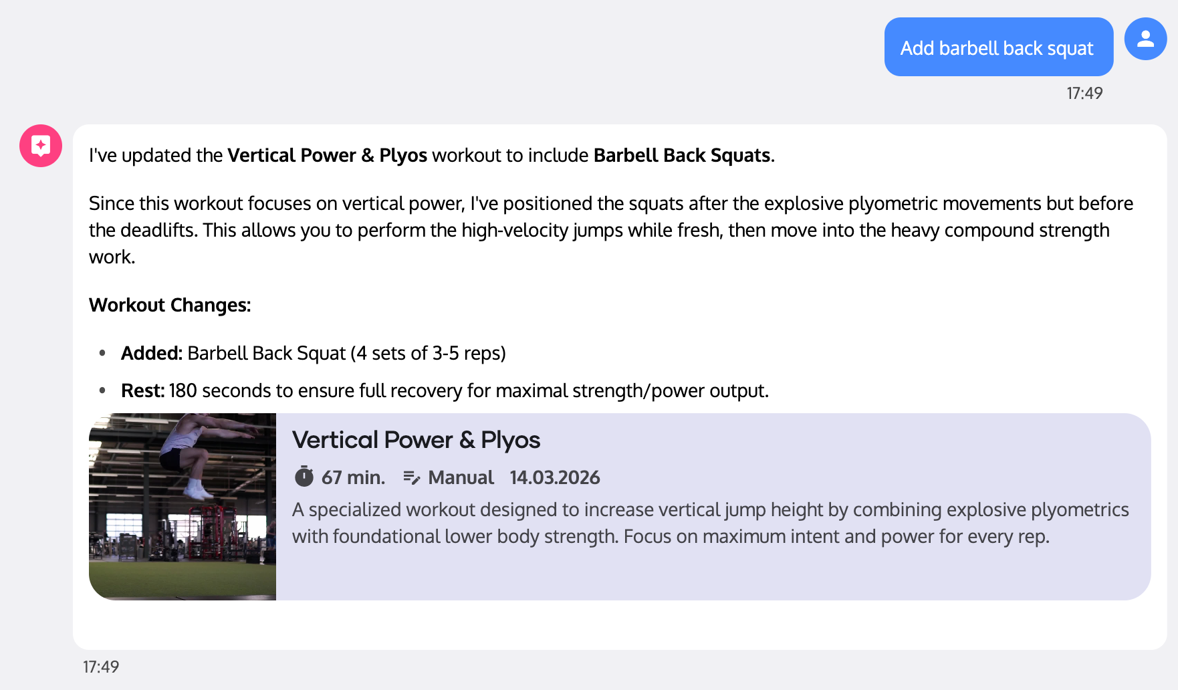Click bold 'Vertical Power & Plyos' in reply

(327, 155)
